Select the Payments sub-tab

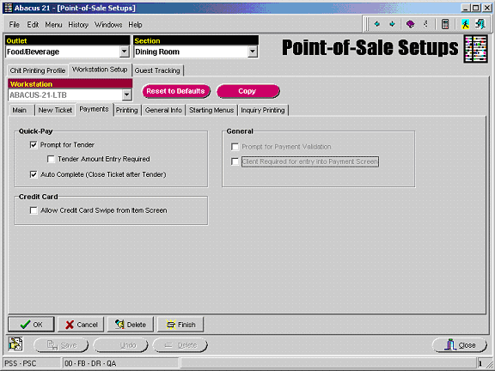click(94, 109)
